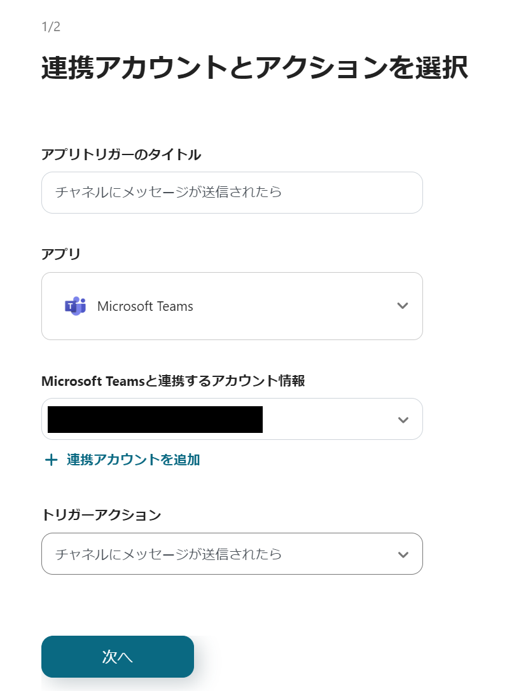521x691 pixels.
Task: Click the expand arrow on the trigger action box
Action: [403, 554]
